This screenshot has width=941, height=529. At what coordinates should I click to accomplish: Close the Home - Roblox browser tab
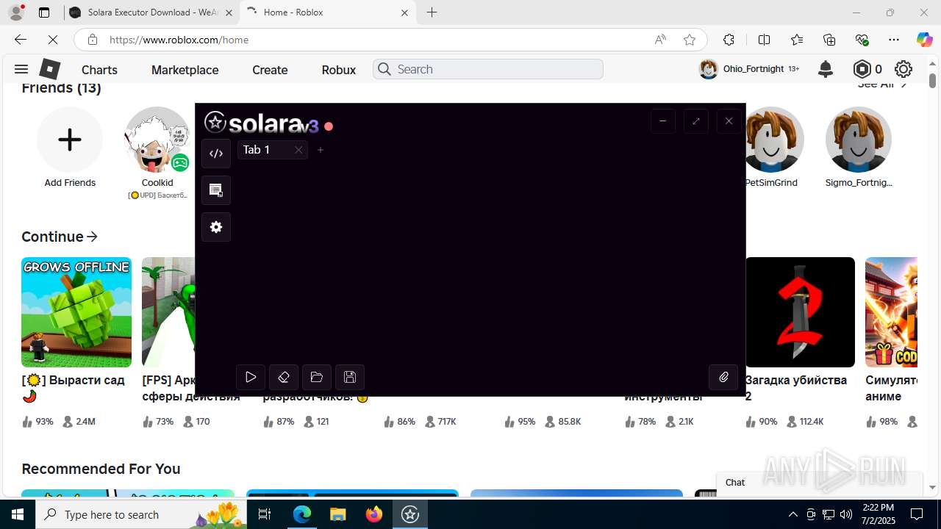coord(404,12)
